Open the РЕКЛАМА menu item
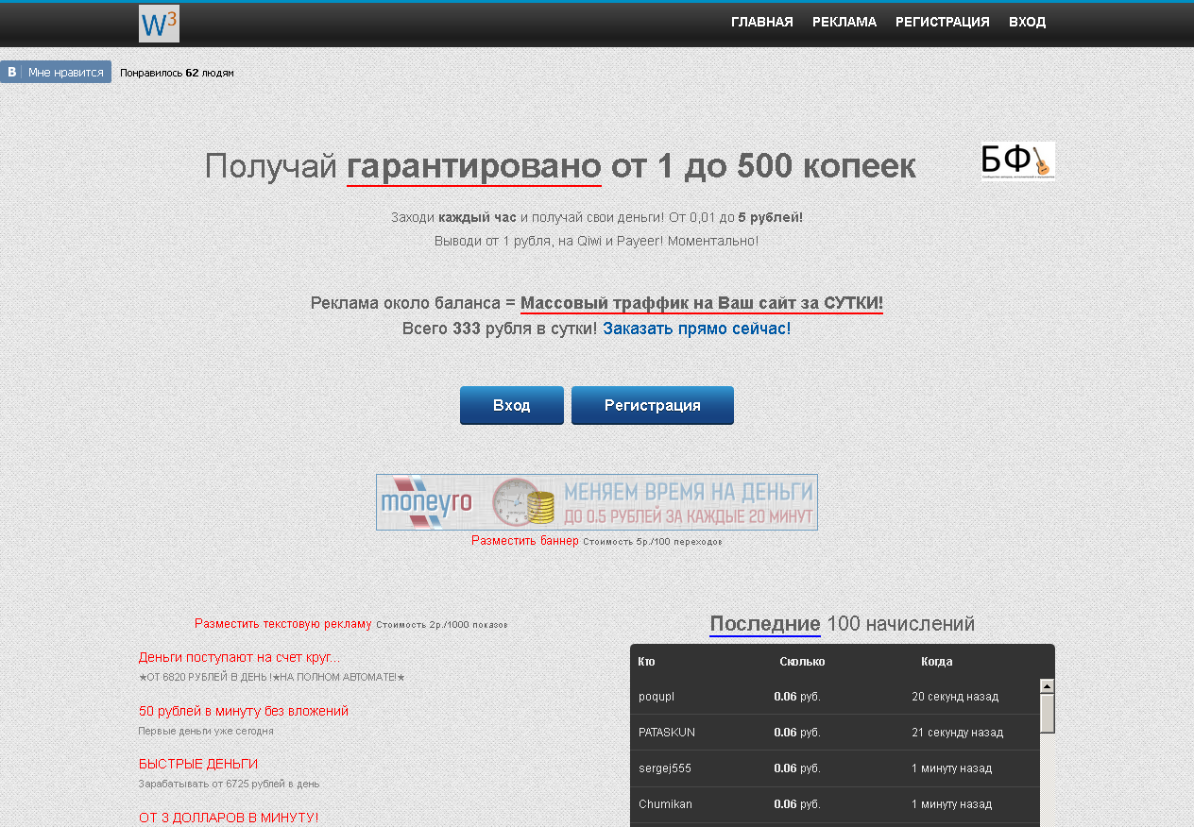This screenshot has width=1194, height=827. (x=844, y=22)
